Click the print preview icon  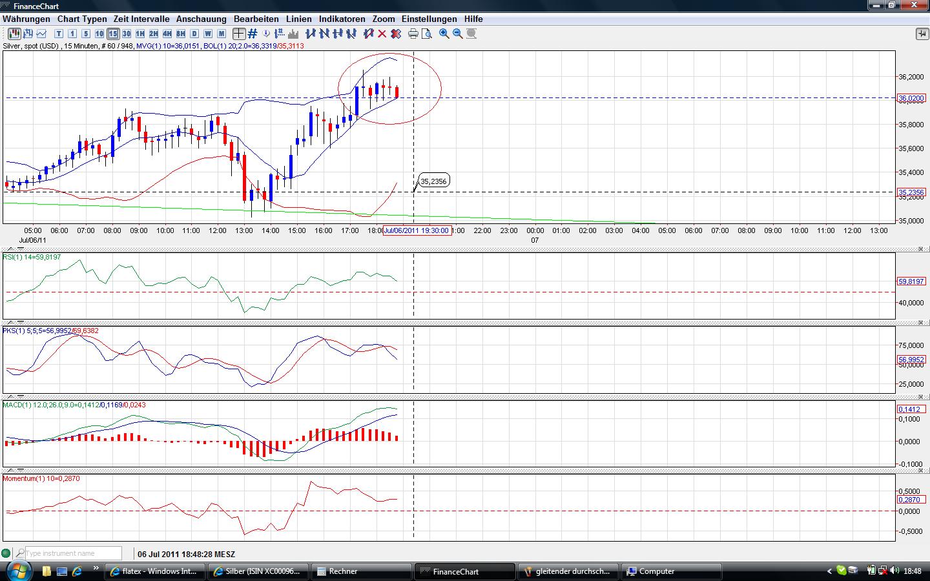(426, 34)
